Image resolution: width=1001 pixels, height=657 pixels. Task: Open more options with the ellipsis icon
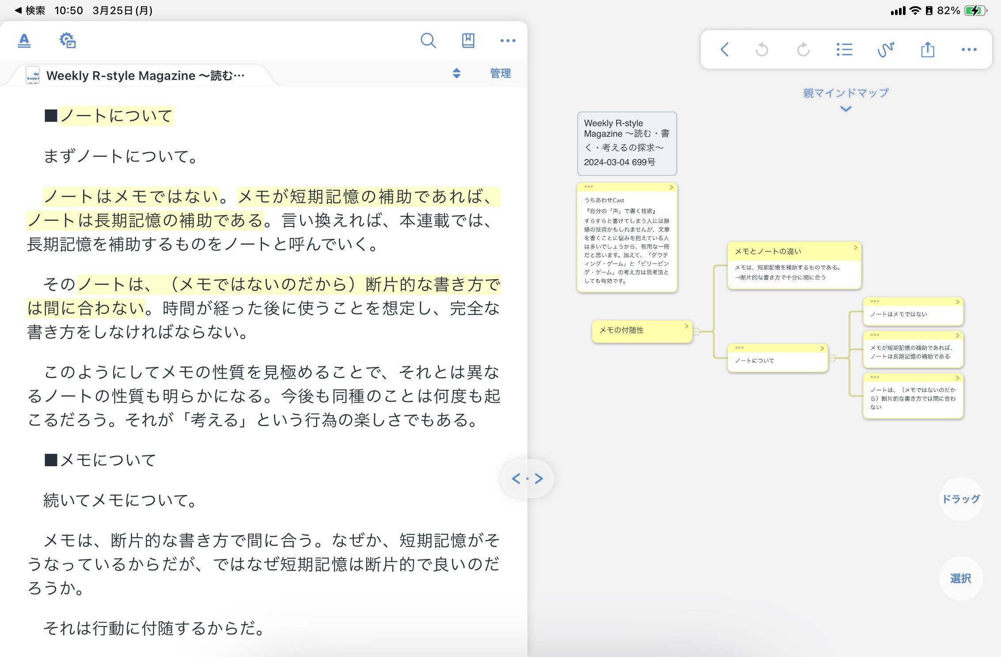(x=968, y=50)
